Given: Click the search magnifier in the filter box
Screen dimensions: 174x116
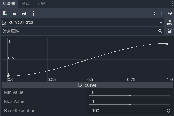Looking at the screenshot, I should [160, 31].
